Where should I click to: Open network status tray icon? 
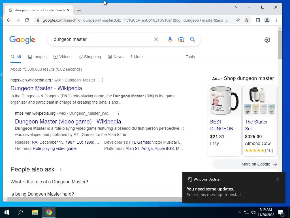pos(247,212)
